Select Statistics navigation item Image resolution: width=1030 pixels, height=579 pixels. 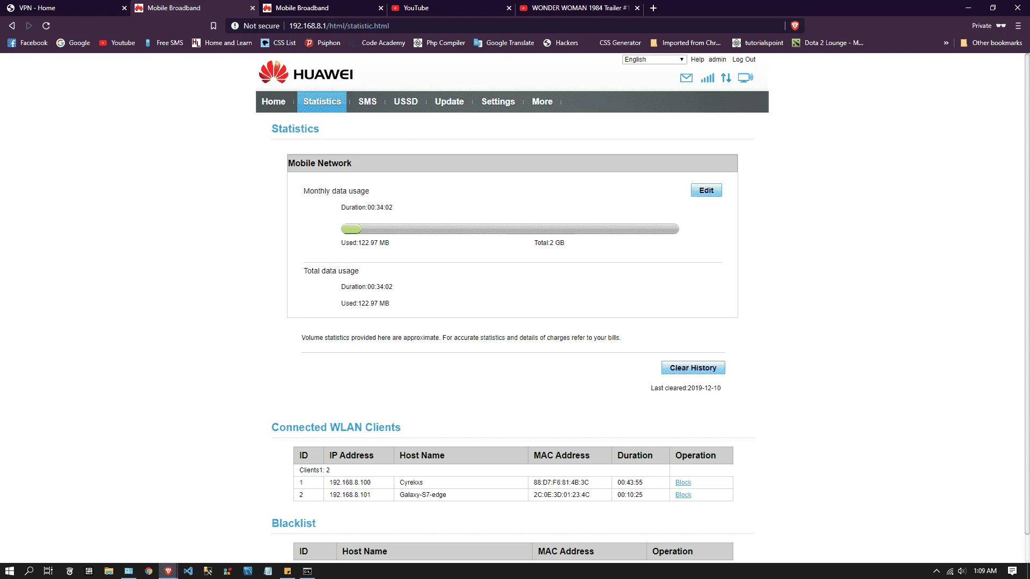[x=322, y=102]
